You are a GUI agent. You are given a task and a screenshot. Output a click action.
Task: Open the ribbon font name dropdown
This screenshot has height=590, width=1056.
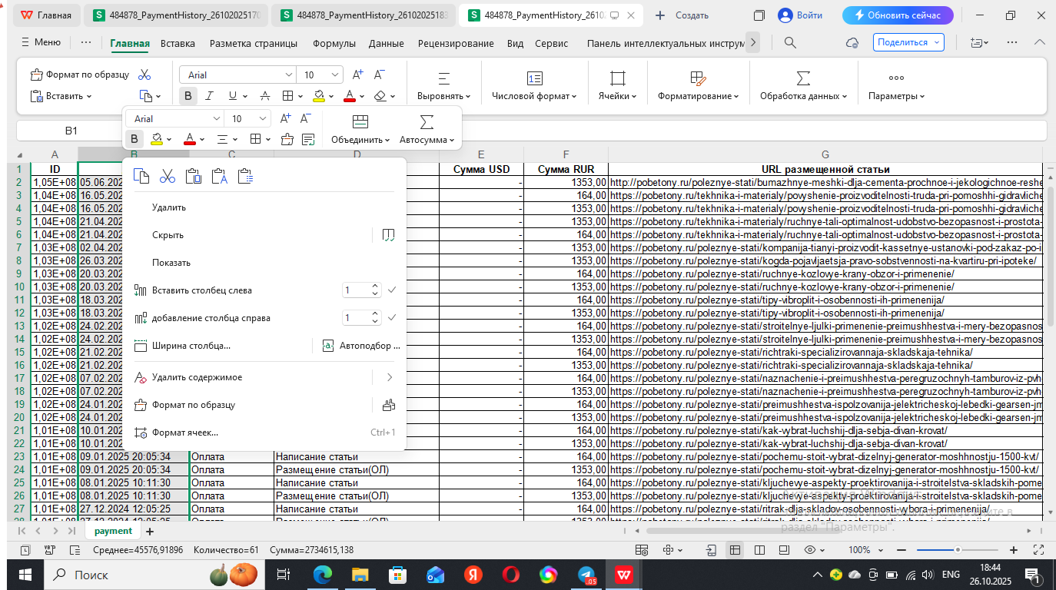(289, 75)
